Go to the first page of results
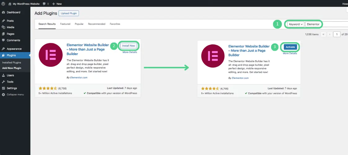This screenshot has width=348, height=155. point(323,34)
